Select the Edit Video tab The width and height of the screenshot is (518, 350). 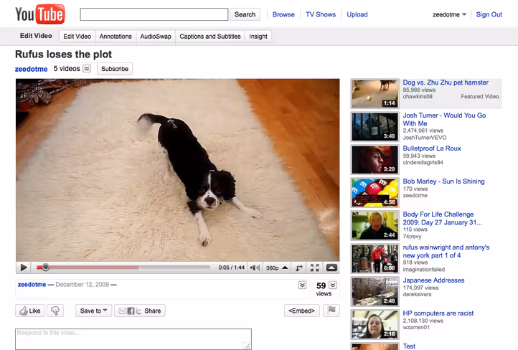coord(77,37)
